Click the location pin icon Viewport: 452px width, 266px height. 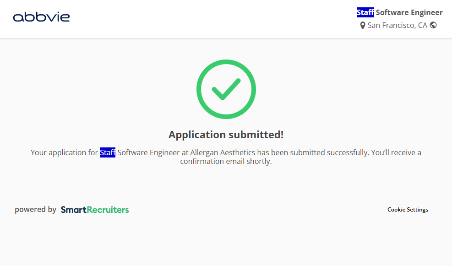coord(363,26)
